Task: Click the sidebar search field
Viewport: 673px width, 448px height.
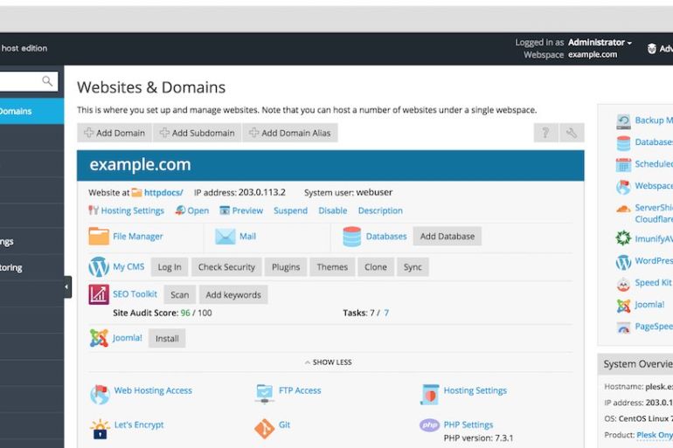Action: tap(26, 81)
